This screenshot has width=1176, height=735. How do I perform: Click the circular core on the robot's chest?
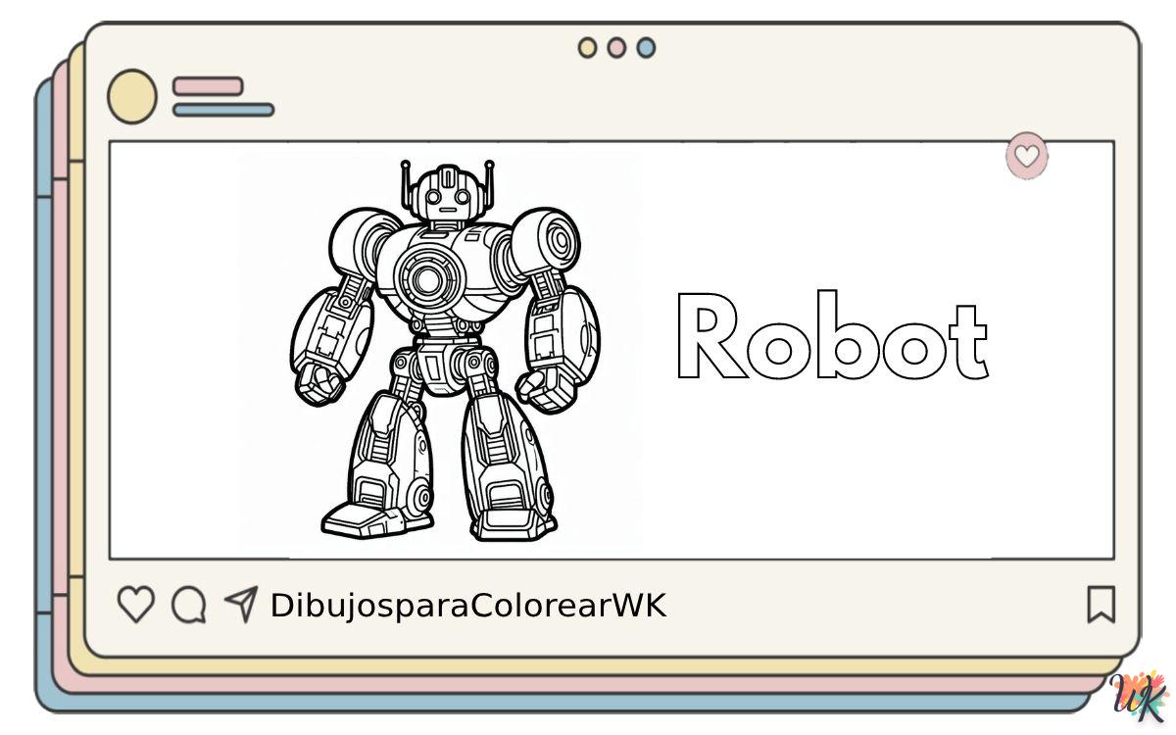(x=428, y=280)
